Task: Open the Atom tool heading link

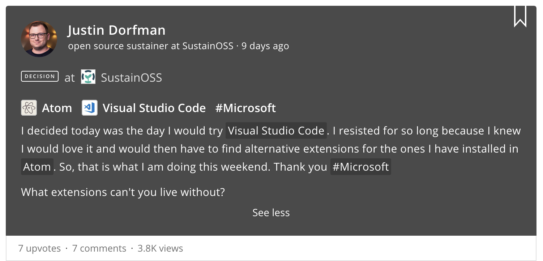Action: [57, 108]
